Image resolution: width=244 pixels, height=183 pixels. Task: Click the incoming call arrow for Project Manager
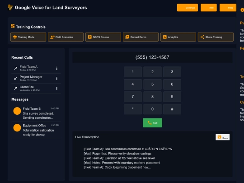15,78
